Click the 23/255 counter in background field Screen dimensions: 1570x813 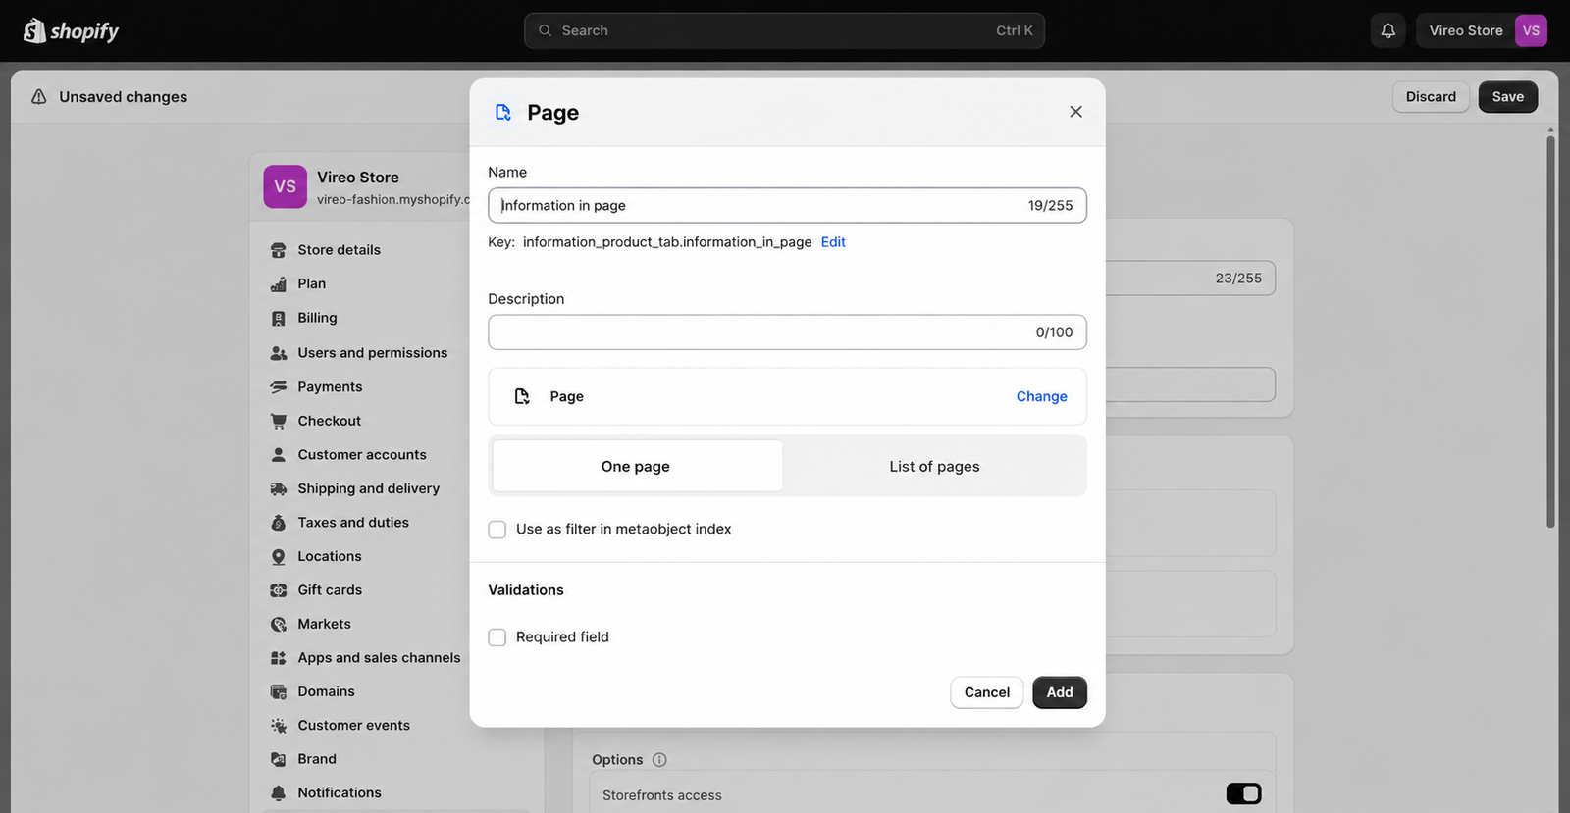pos(1238,279)
